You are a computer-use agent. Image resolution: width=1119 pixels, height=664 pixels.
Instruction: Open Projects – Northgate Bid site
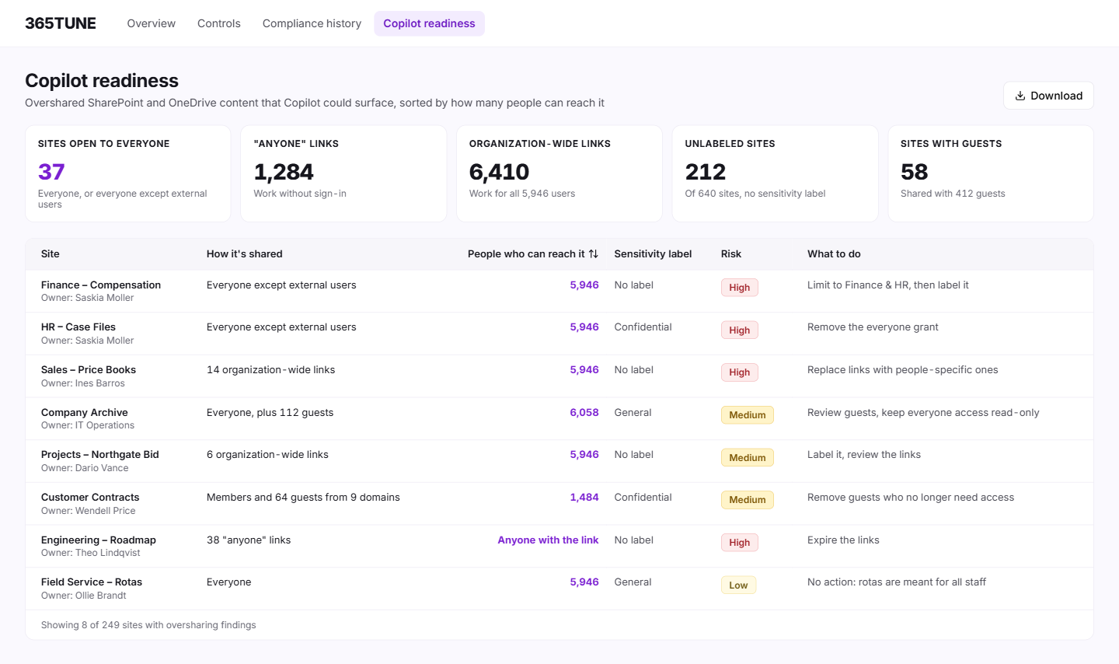[x=100, y=455]
